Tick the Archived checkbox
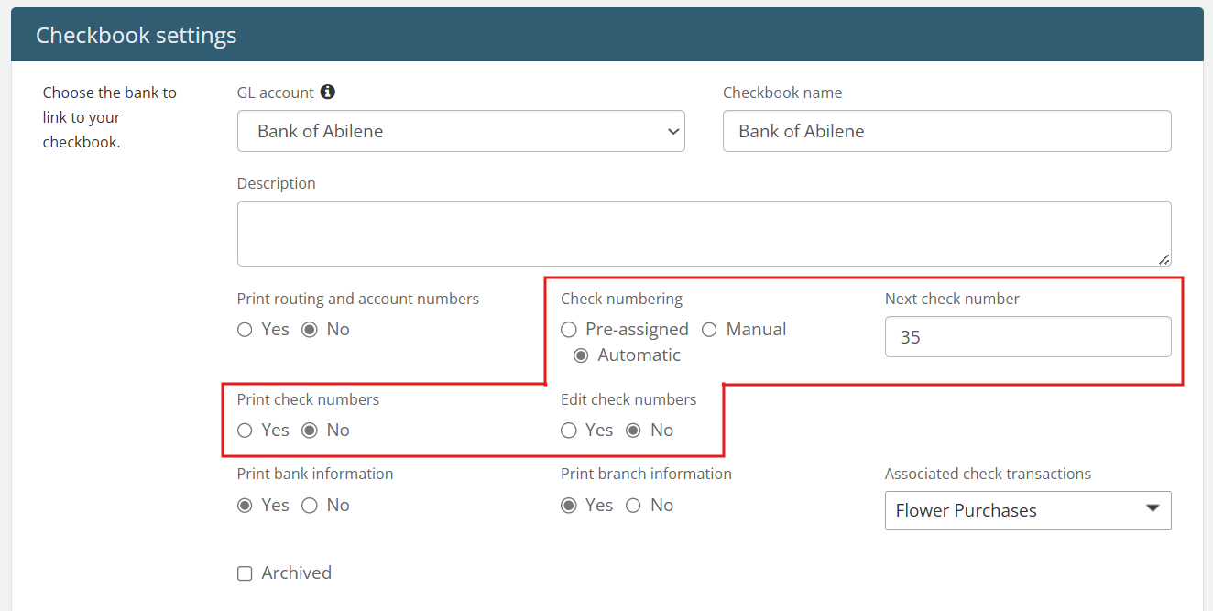1213x611 pixels. 245,573
